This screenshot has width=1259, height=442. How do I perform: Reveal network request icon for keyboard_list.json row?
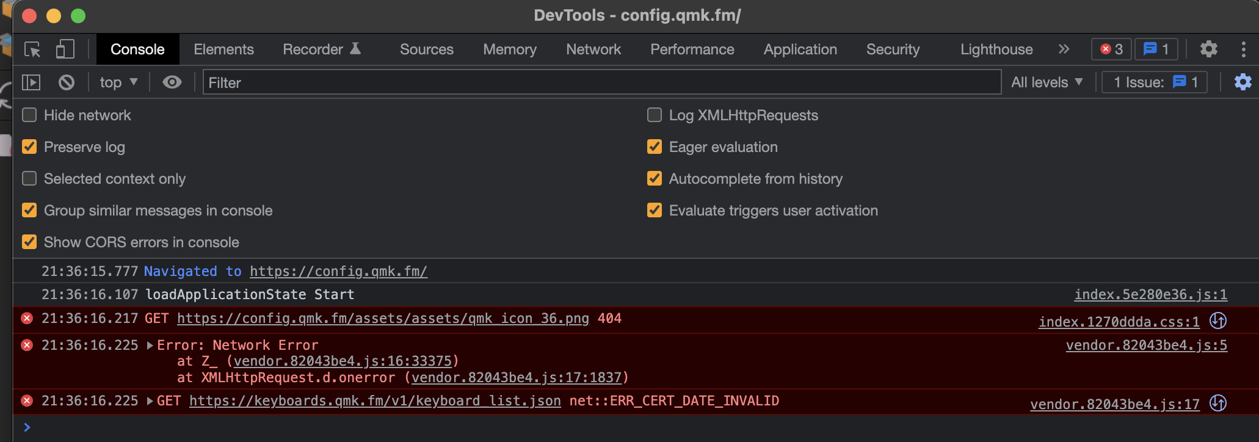1218,403
